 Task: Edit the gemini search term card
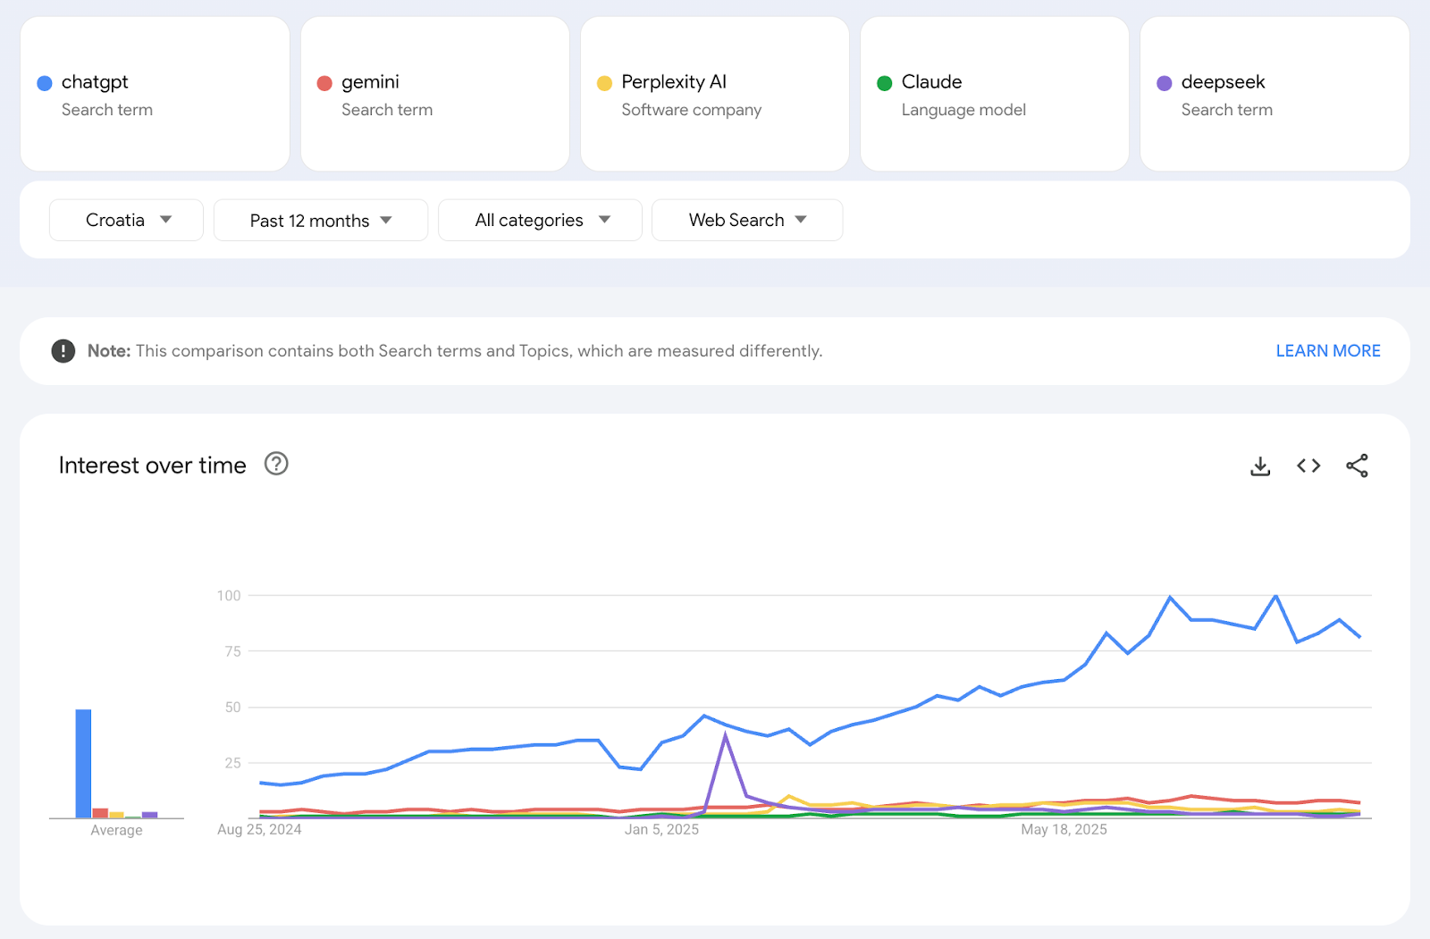tap(434, 94)
